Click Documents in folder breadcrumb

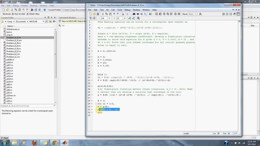click(21, 21)
